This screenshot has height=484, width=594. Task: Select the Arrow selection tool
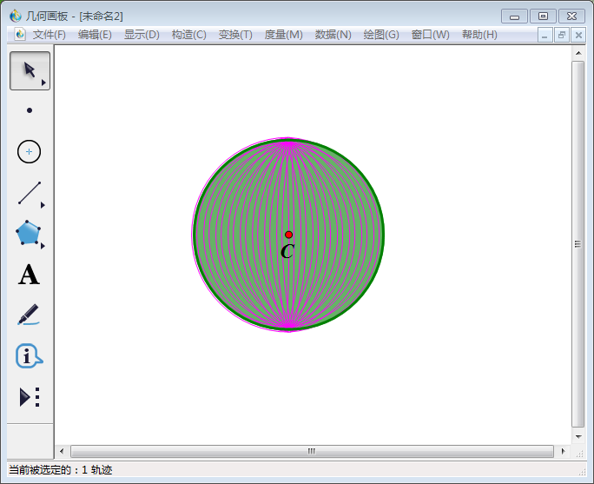[30, 70]
